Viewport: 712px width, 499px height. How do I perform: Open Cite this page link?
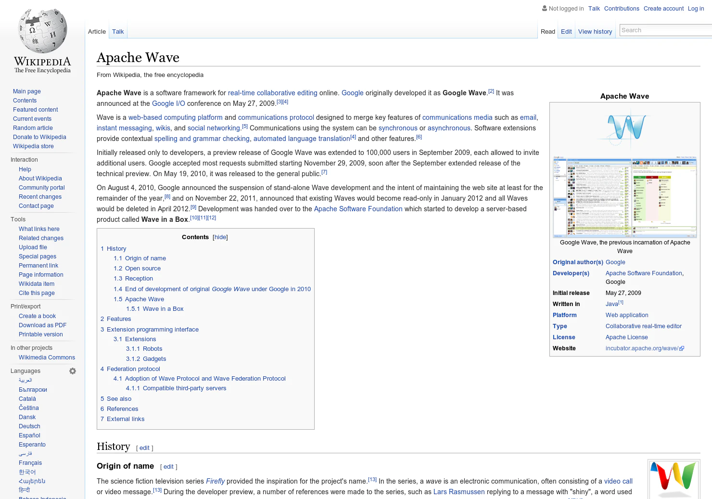37,293
